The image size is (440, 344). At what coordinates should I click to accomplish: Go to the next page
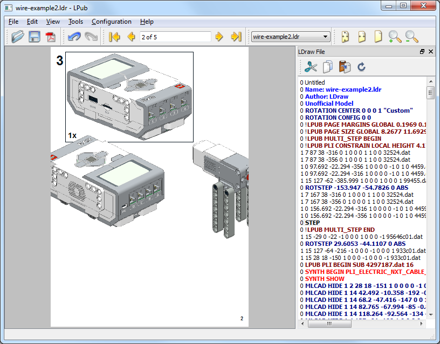(219, 37)
